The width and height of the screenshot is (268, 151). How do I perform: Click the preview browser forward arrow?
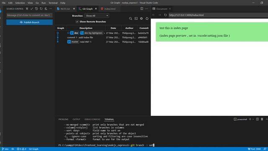point(159,15)
